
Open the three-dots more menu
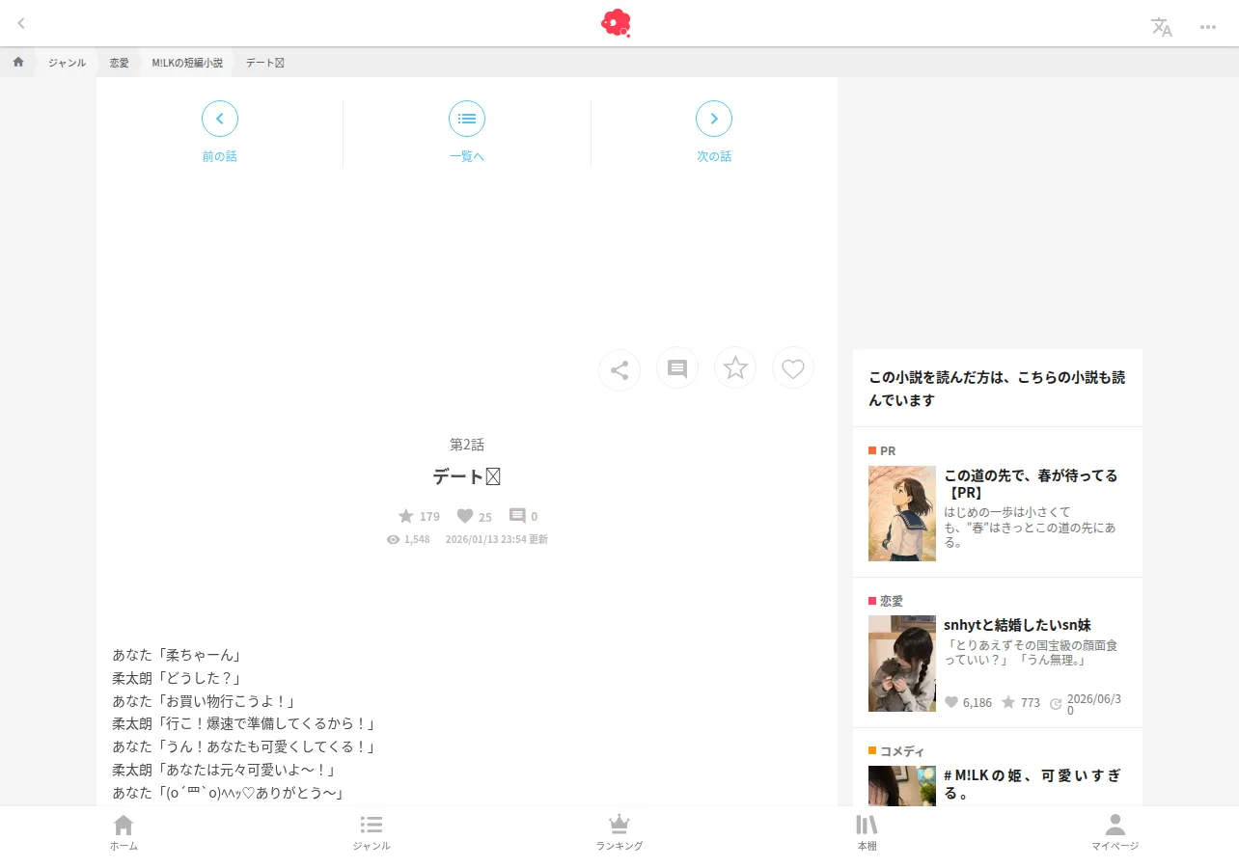pos(1208,27)
